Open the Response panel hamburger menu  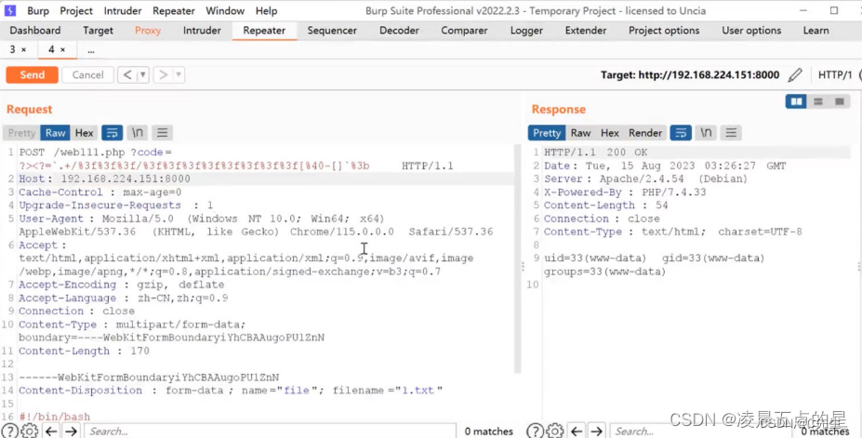[731, 132]
